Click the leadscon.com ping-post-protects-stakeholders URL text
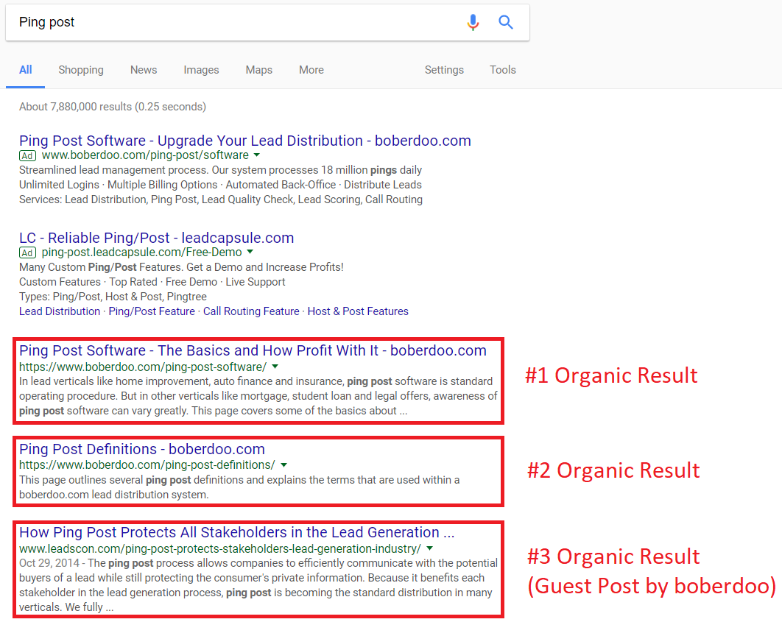This screenshot has height=622, width=782. (x=220, y=548)
